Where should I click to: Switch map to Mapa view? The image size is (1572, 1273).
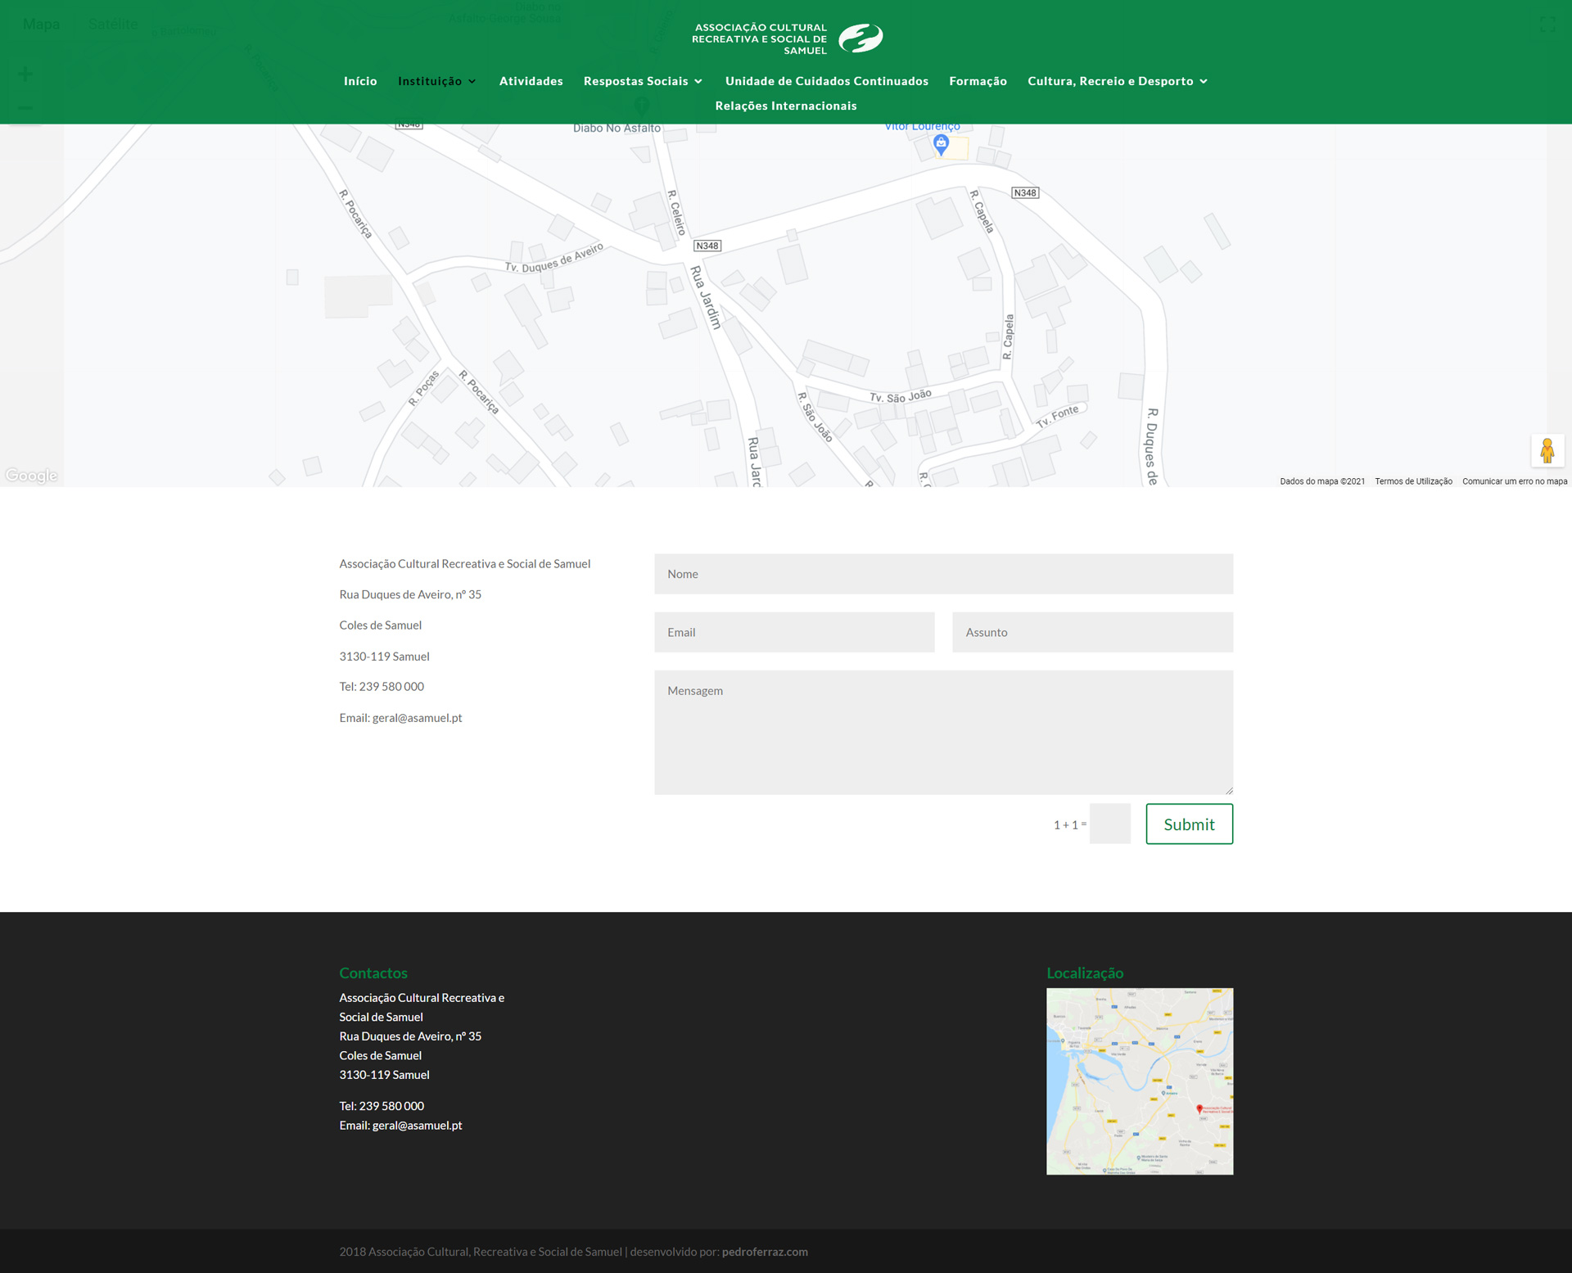[41, 25]
